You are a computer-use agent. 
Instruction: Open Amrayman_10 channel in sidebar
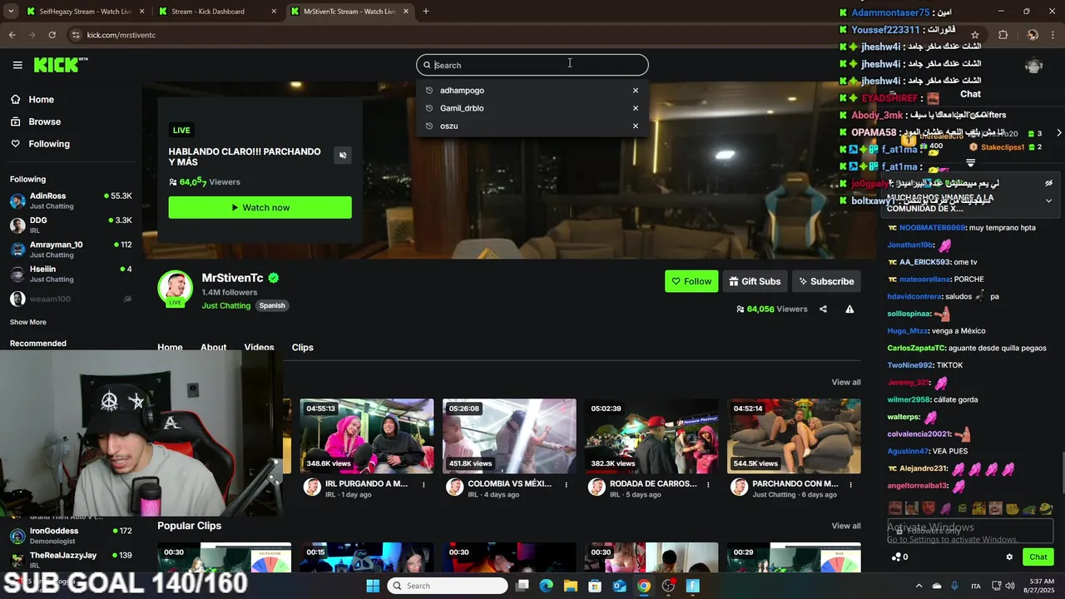71,250
